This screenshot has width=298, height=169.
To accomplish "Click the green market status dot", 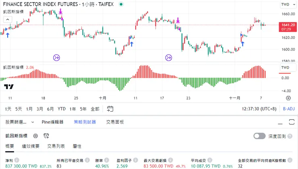I will (x=121, y=4).
